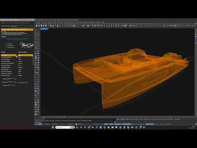Open the Edit menu in Rhino
Screen dimensions: 197x148
(39, 22)
